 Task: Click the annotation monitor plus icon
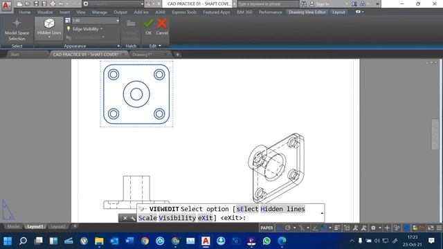pos(387,228)
